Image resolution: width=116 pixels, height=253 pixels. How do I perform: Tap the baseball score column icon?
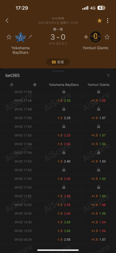[35, 85]
